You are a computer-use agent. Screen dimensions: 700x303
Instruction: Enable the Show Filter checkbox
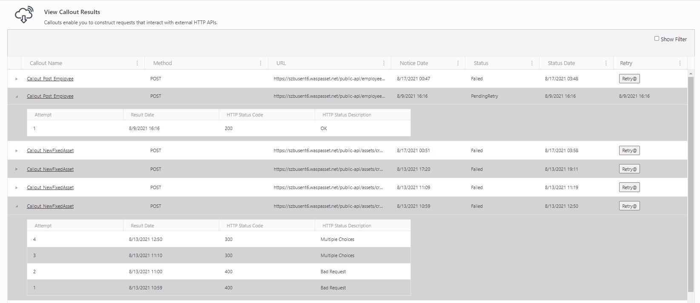[x=657, y=39]
